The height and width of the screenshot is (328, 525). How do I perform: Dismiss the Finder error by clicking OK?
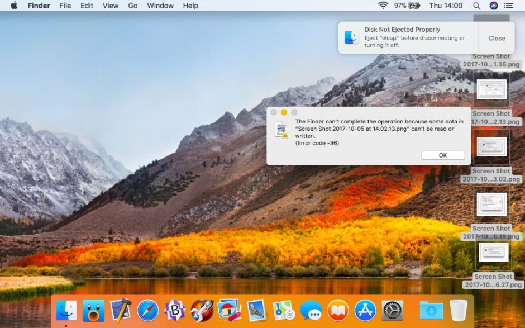pos(443,155)
